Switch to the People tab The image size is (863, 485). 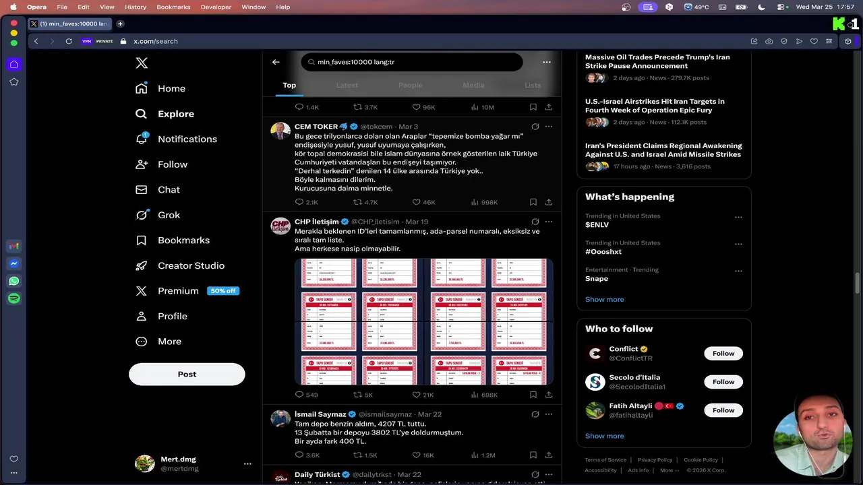tap(410, 85)
